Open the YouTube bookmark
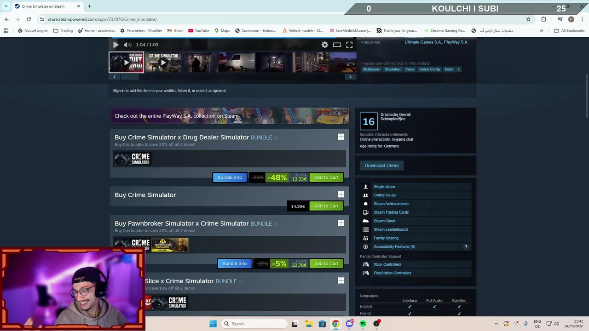The width and height of the screenshot is (589, 331). (198, 31)
